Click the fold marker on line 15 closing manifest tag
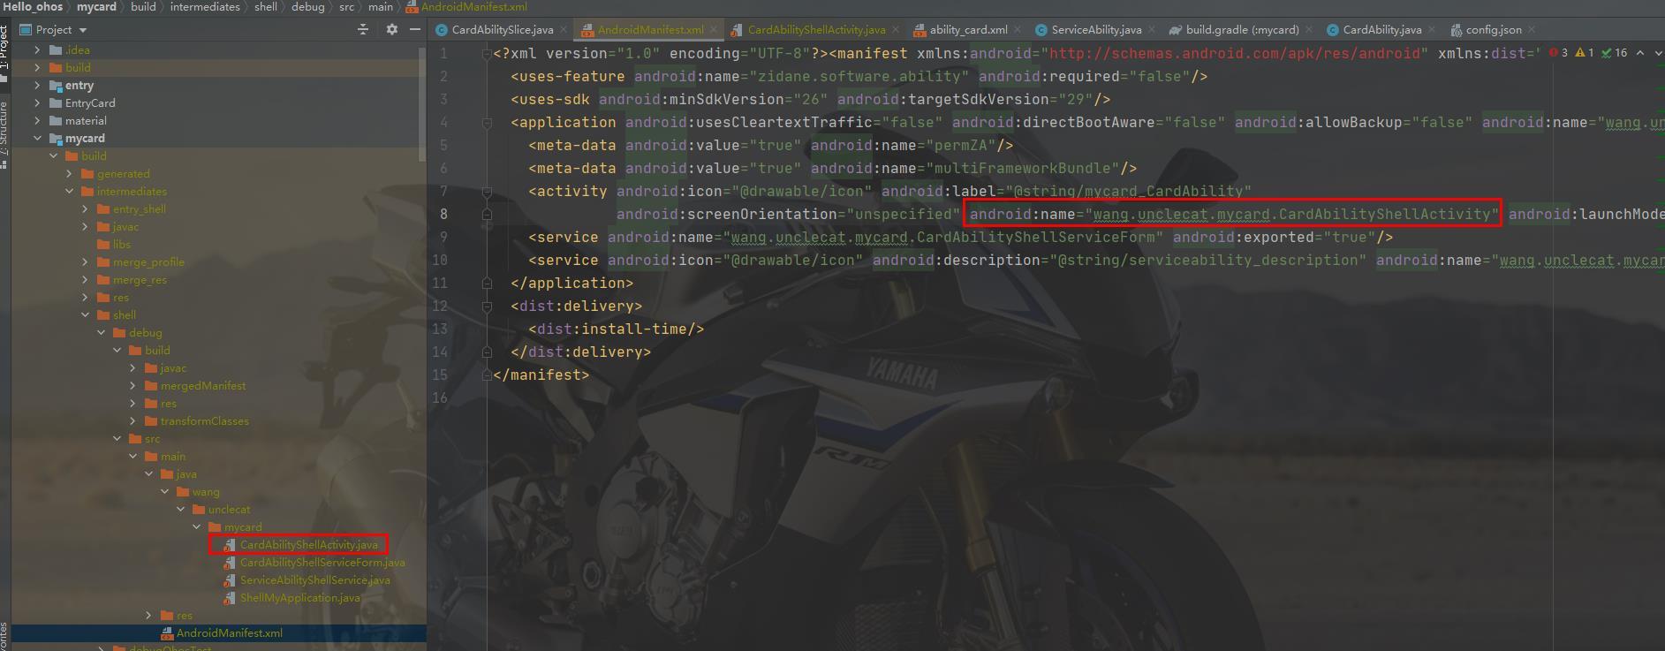This screenshot has height=651, width=1665. coord(487,375)
